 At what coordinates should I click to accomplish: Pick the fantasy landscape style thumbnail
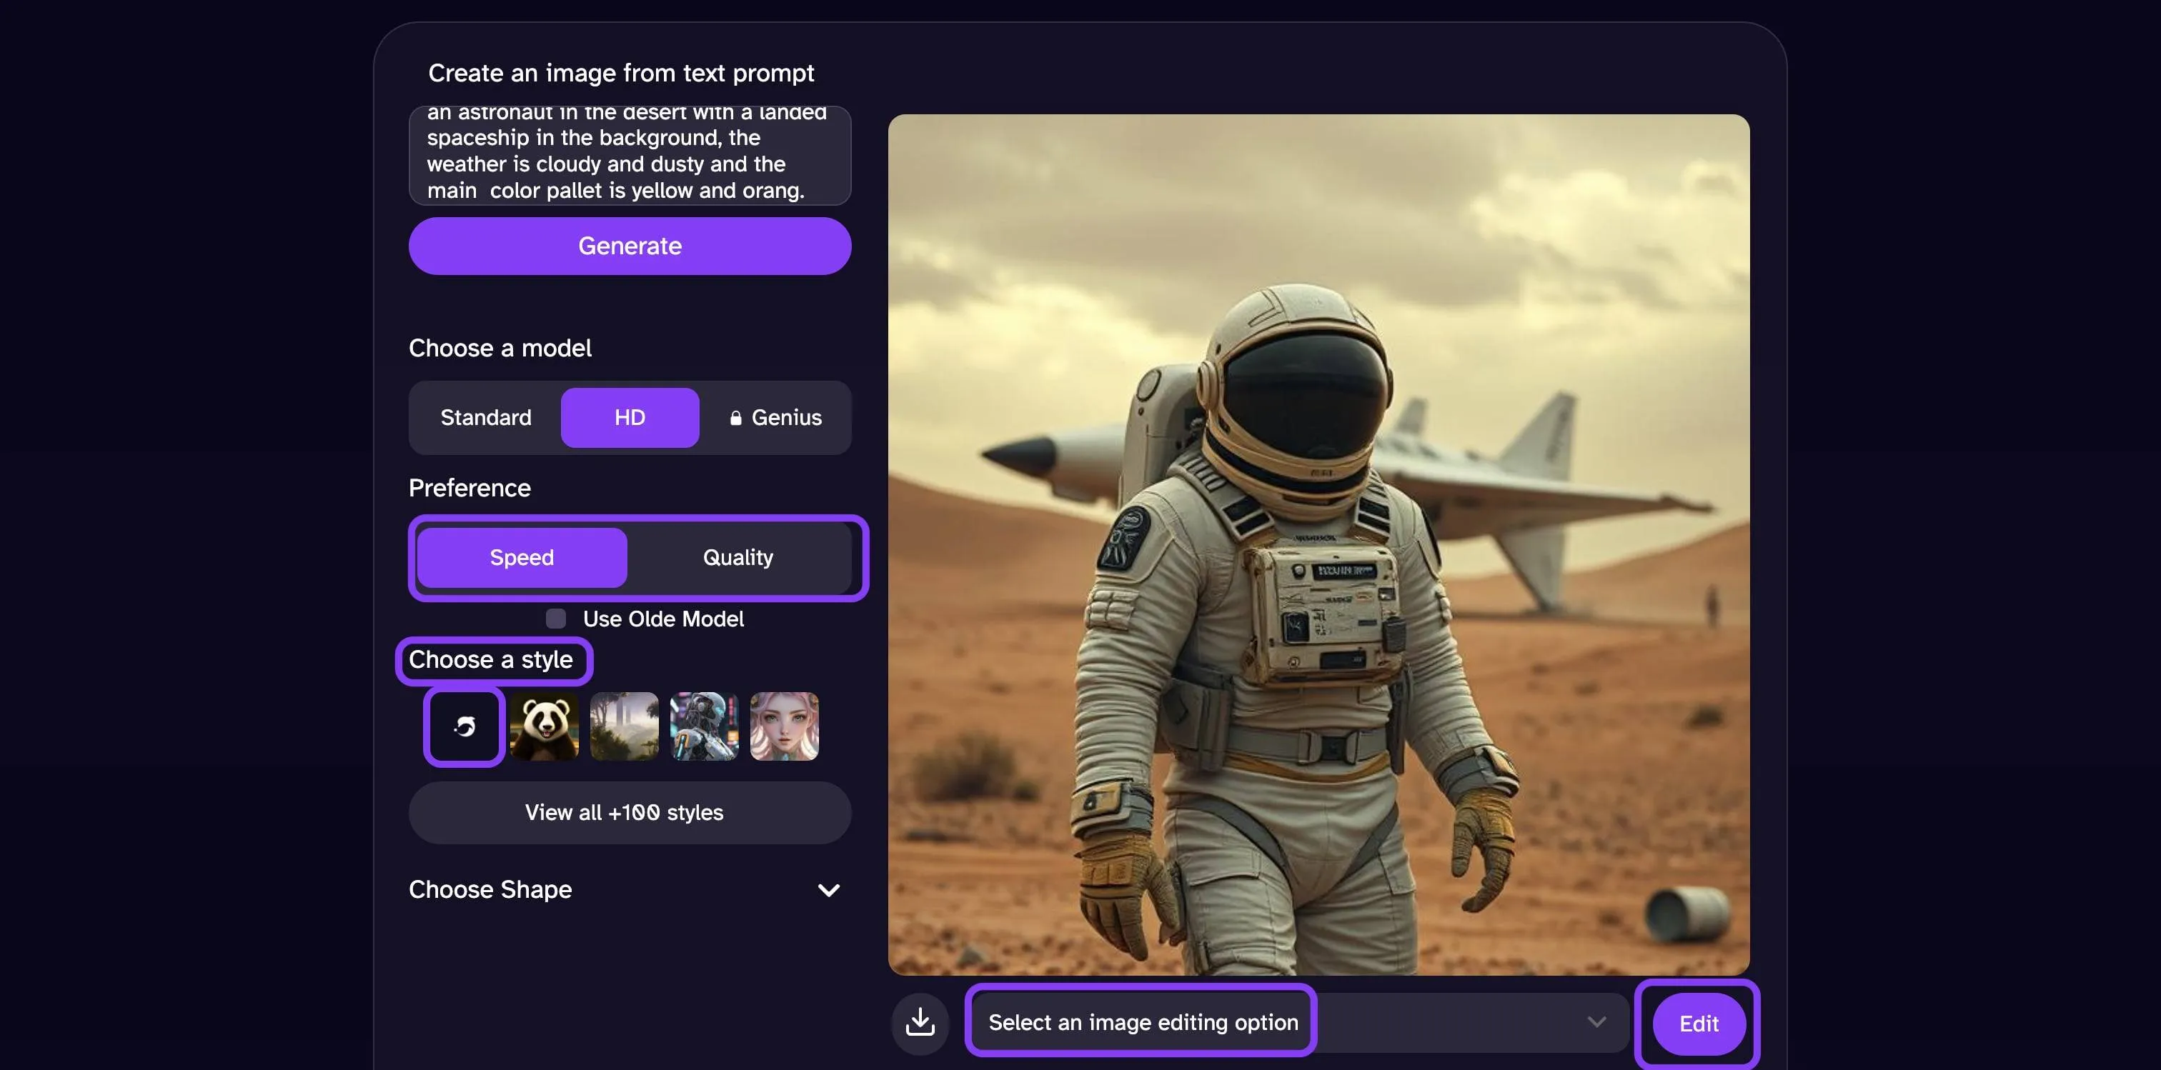click(x=624, y=726)
